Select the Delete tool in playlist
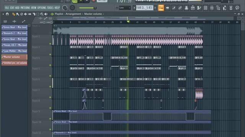This screenshot has height=137, width=245. click(x=22, y=14)
